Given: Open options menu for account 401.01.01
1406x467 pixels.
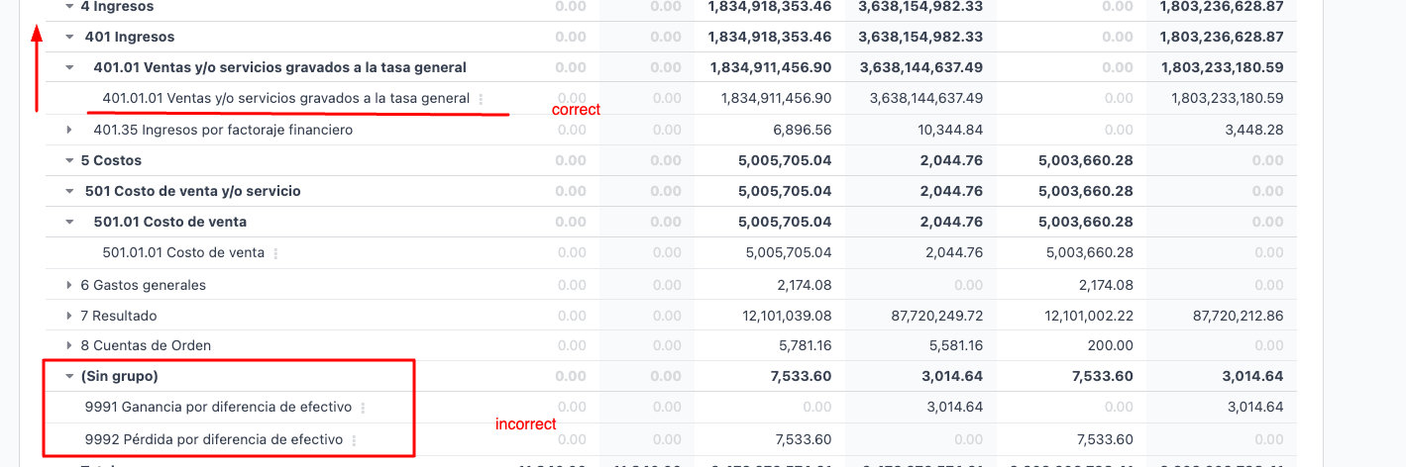Looking at the screenshot, I should coord(482,99).
